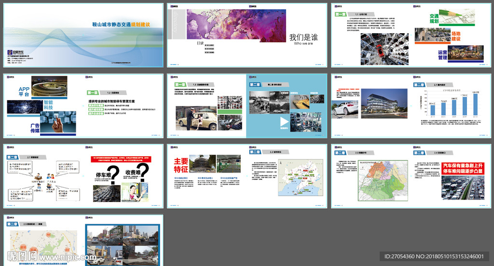Click the 我们是谁 heading text

(303, 37)
